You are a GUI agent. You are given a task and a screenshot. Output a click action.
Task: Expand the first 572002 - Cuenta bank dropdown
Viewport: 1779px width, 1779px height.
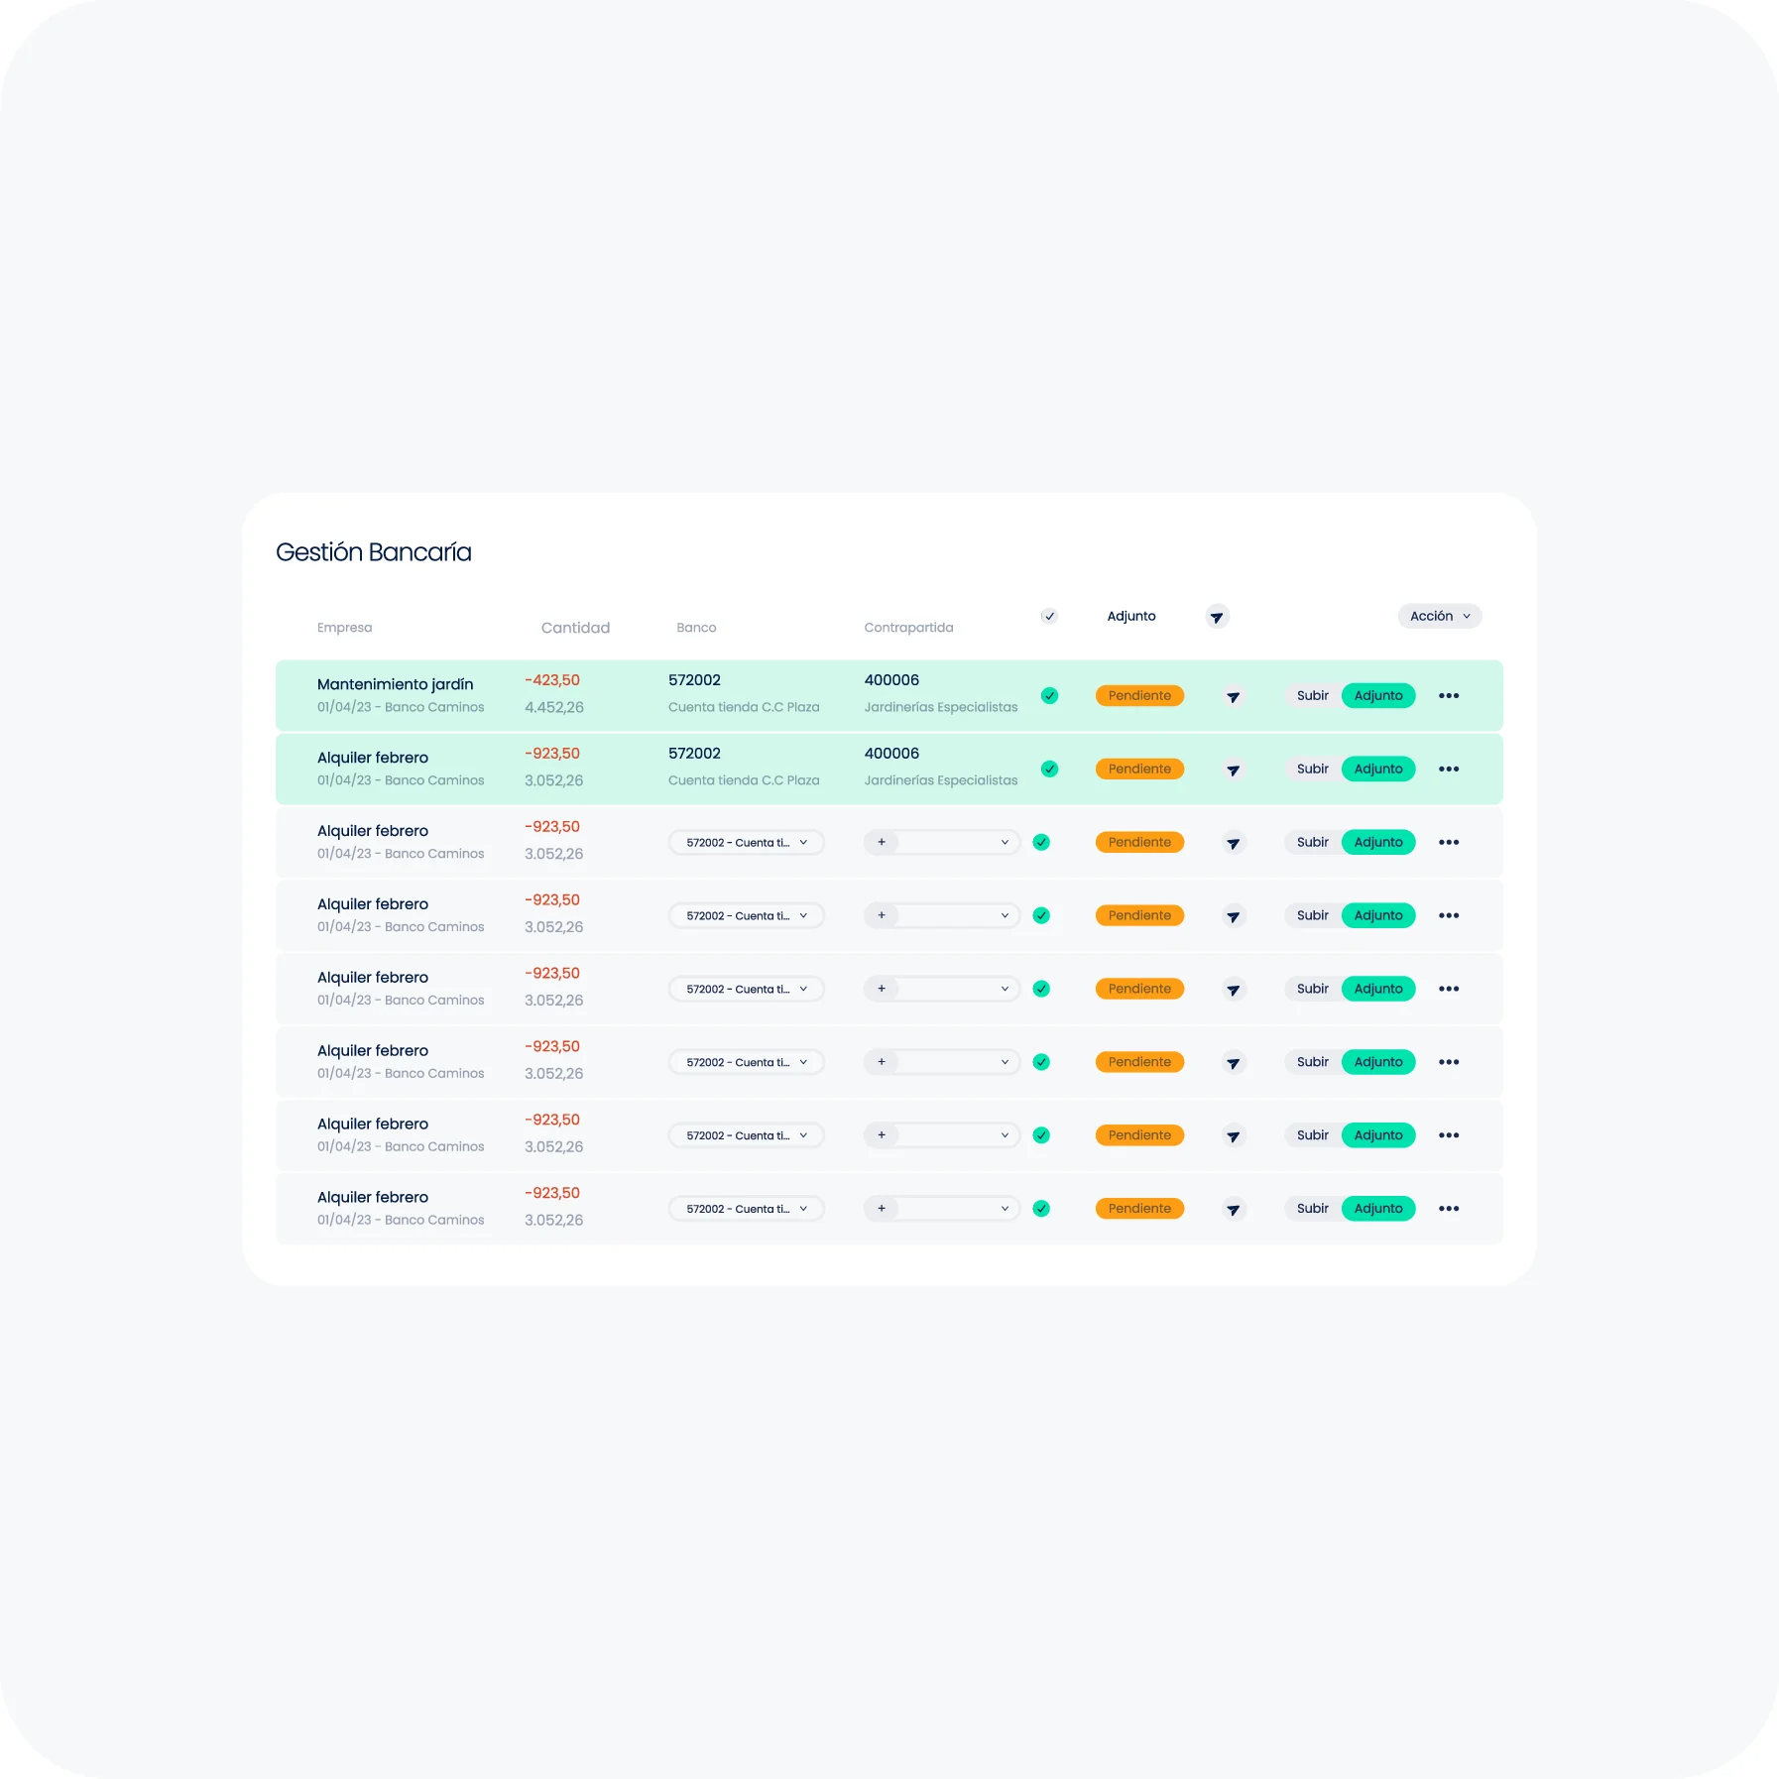[746, 843]
